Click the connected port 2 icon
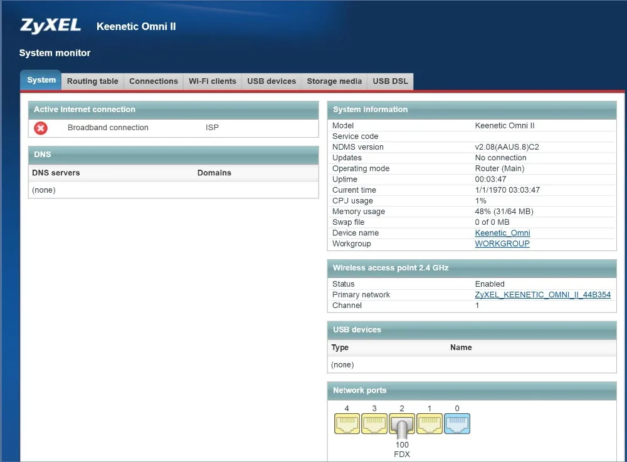627x462 pixels. pyautogui.click(x=402, y=426)
